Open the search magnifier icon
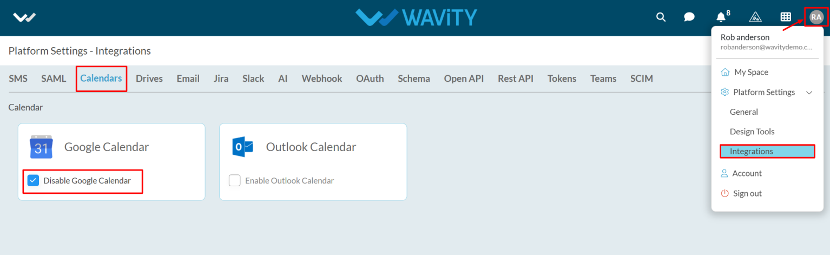This screenshot has width=830, height=255. pos(661,17)
